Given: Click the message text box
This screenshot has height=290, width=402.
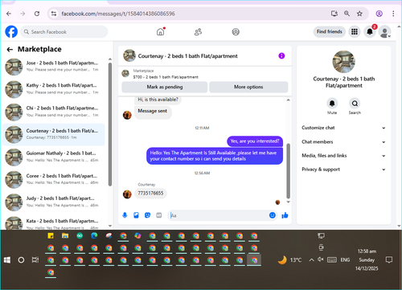Looking at the screenshot, I should point(219,215).
